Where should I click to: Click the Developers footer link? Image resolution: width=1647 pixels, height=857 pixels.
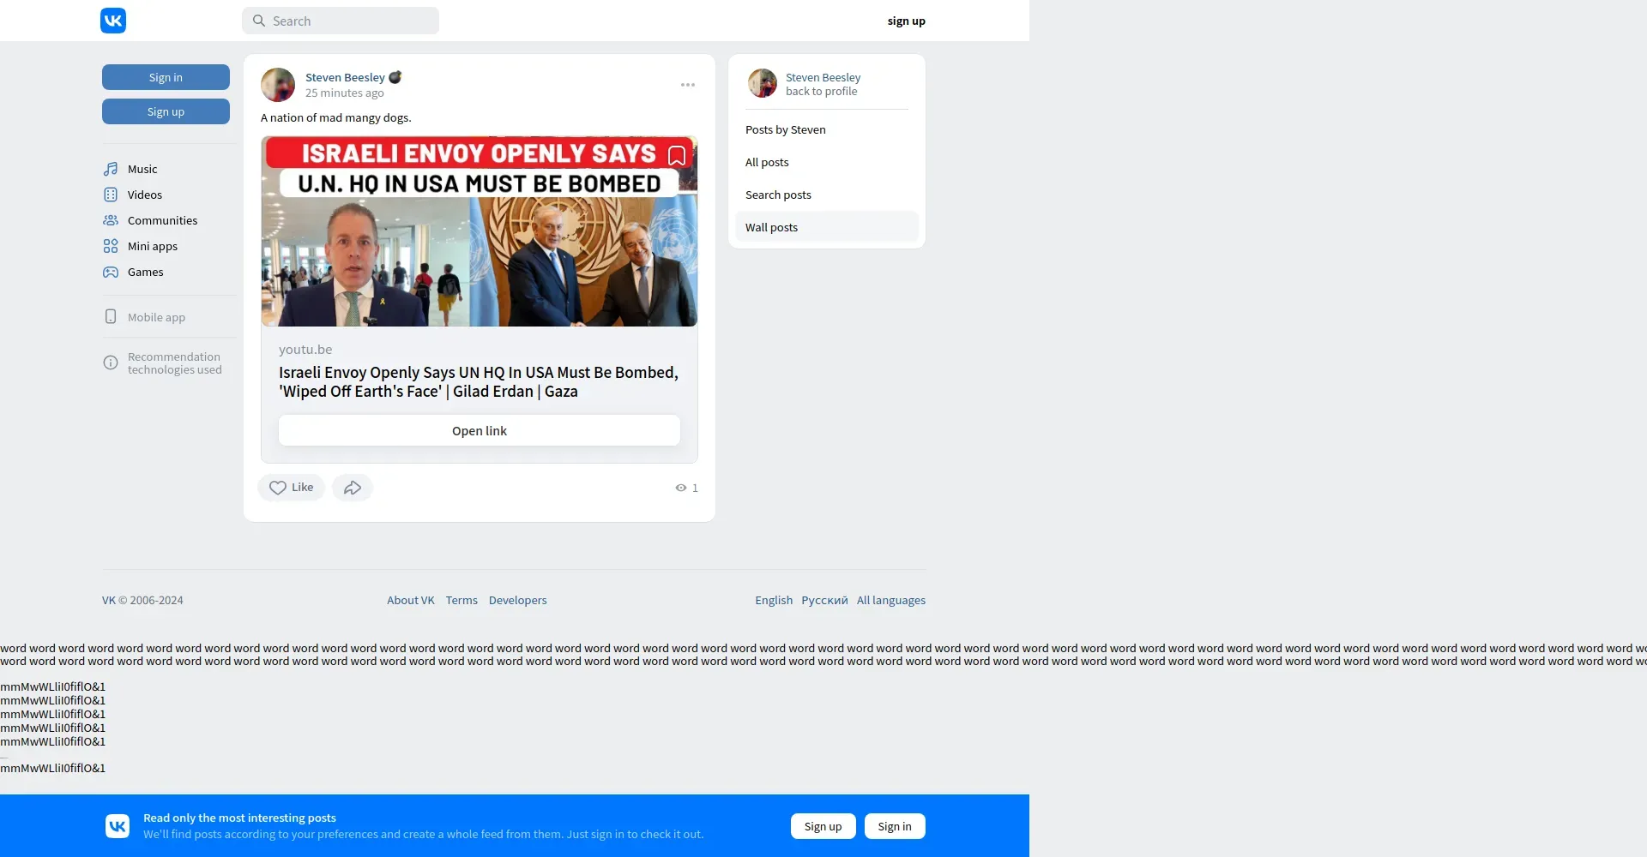[518, 600]
